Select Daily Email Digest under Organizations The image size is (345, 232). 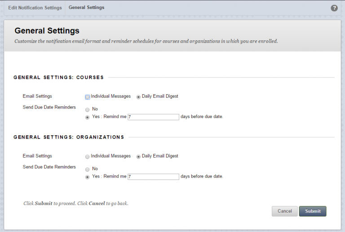pos(138,157)
